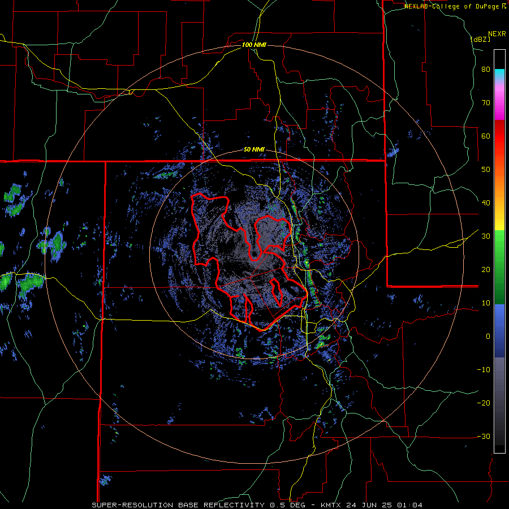Click the green segment of the reflectivity color bar
The image size is (509, 509).
tap(499, 267)
